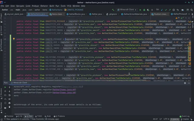
Task: Show Git history with the clock icon
Action: point(174,10)
